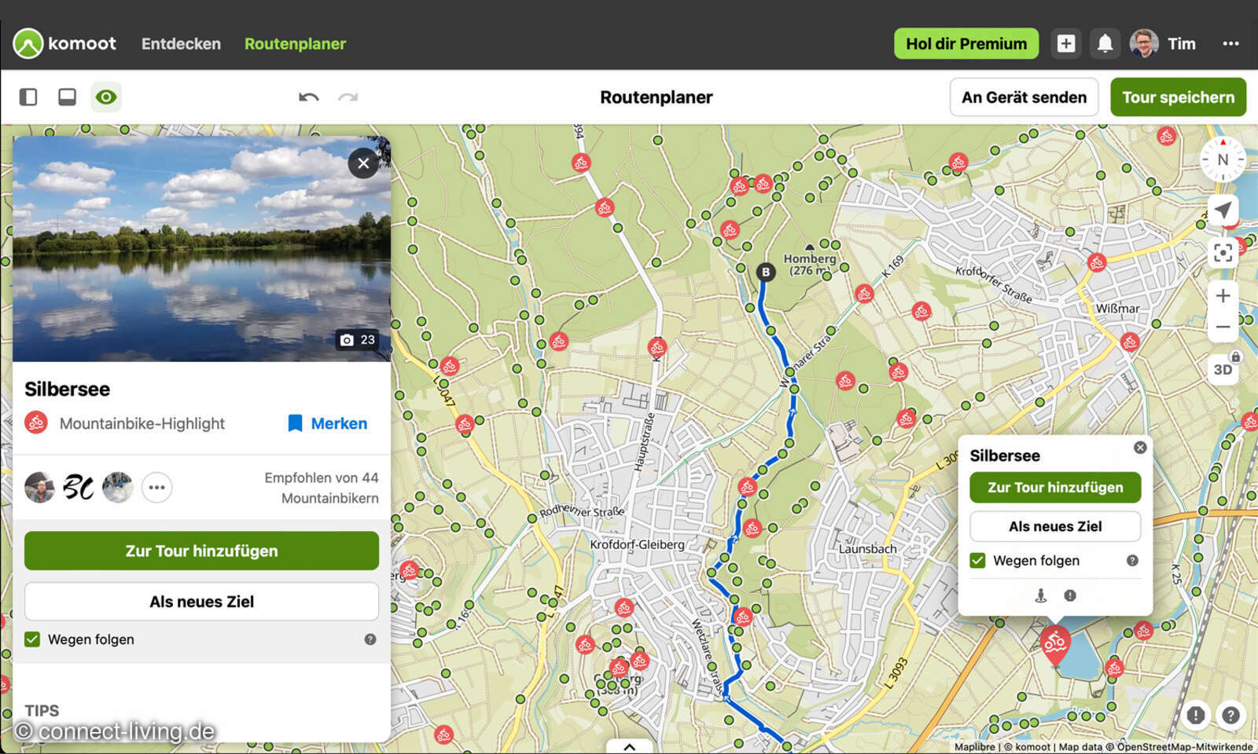This screenshot has width=1258, height=754.
Task: Zoom in using the plus icon
Action: (1223, 295)
